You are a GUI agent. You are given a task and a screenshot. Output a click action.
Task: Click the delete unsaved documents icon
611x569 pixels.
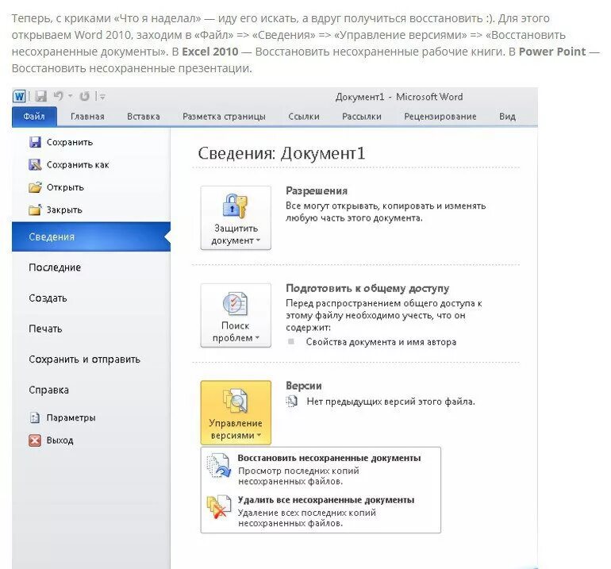click(x=218, y=507)
